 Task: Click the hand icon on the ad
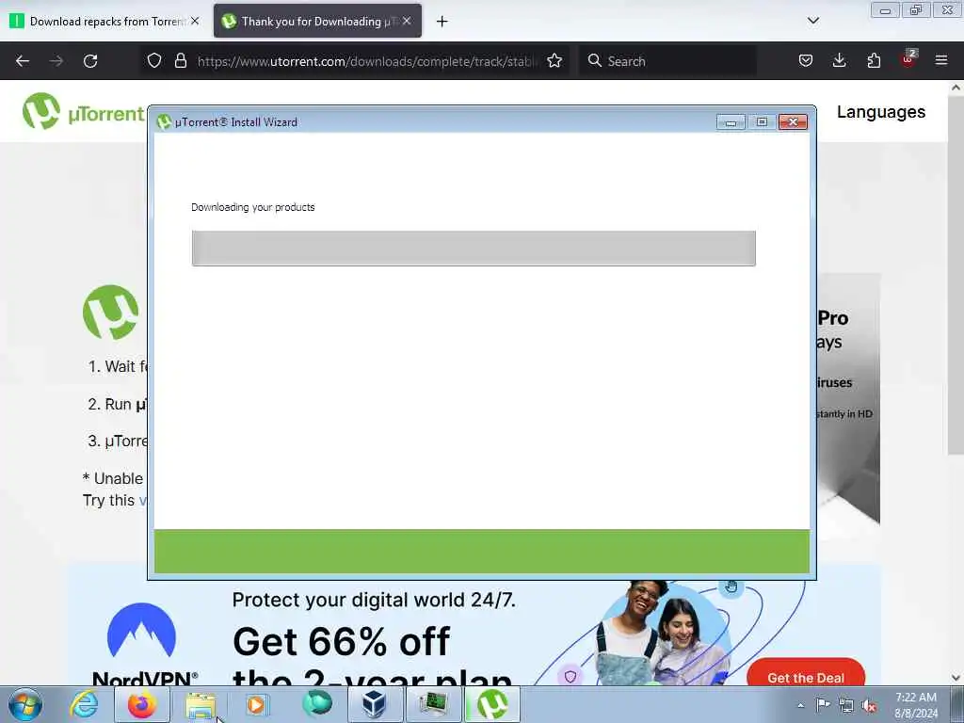[x=731, y=586]
